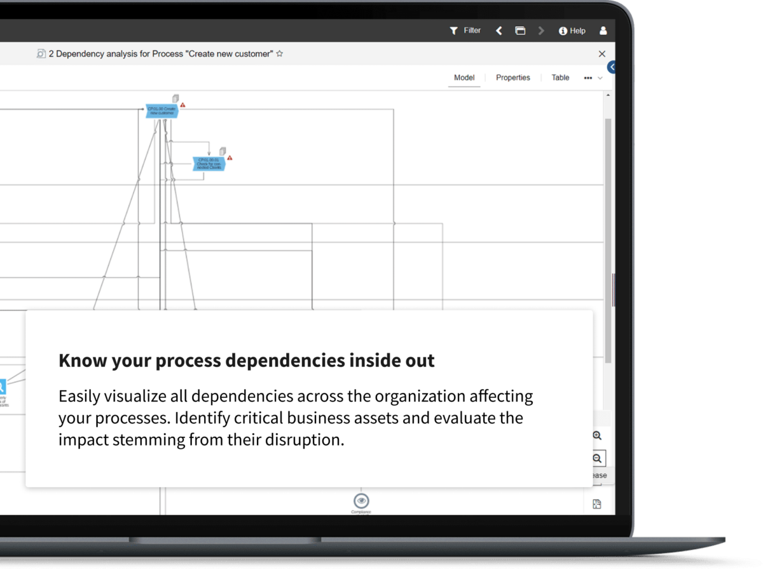This screenshot has width=763, height=569.
Task: Click the fit-to-page icon
Action: point(597,504)
